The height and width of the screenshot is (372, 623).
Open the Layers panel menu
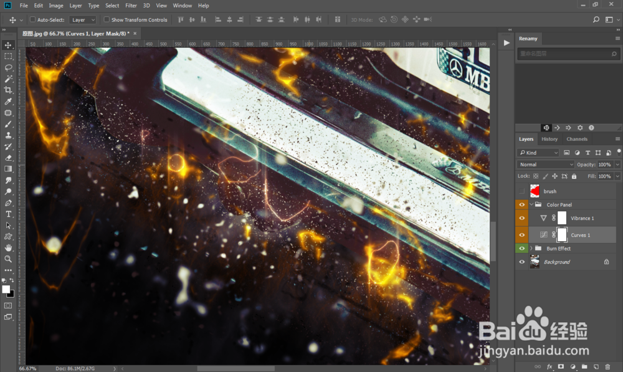point(617,139)
